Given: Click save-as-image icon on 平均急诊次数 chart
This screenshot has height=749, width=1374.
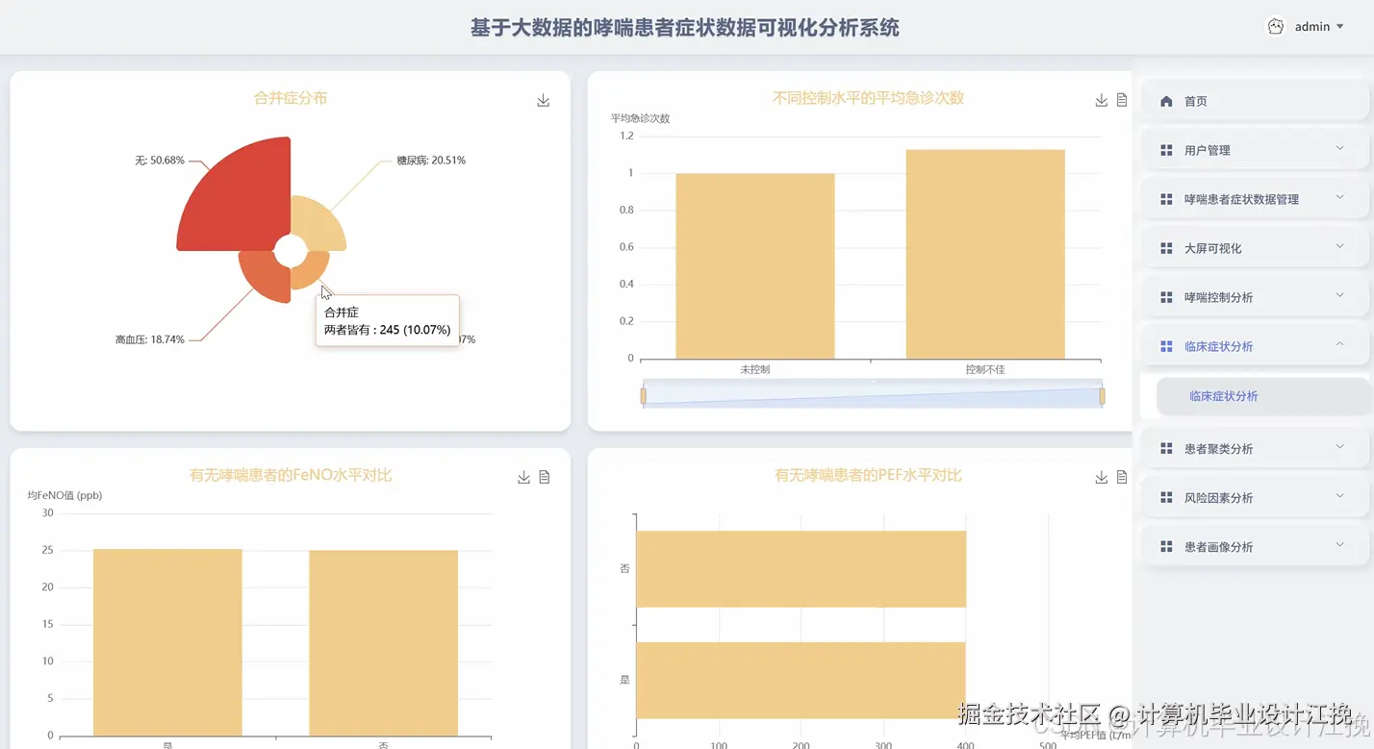Looking at the screenshot, I should 1100,99.
